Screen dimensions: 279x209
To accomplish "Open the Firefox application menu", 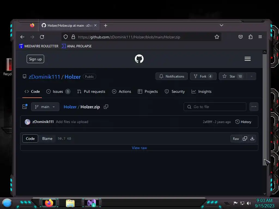I will tap(260, 37).
